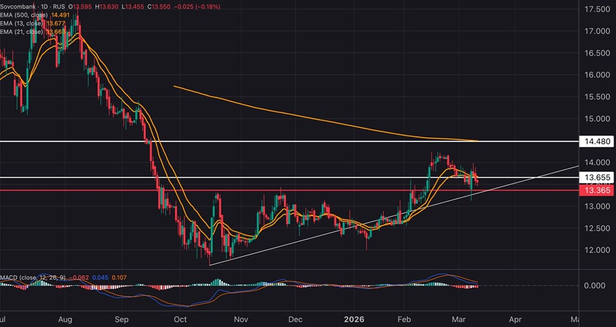
Task: Click the 16.500 price scale tick
Action: [x=597, y=52]
